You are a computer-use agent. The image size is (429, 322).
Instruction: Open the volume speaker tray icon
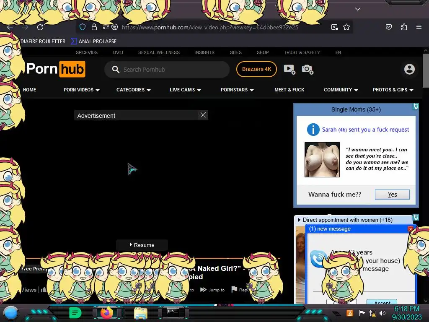click(x=382, y=313)
